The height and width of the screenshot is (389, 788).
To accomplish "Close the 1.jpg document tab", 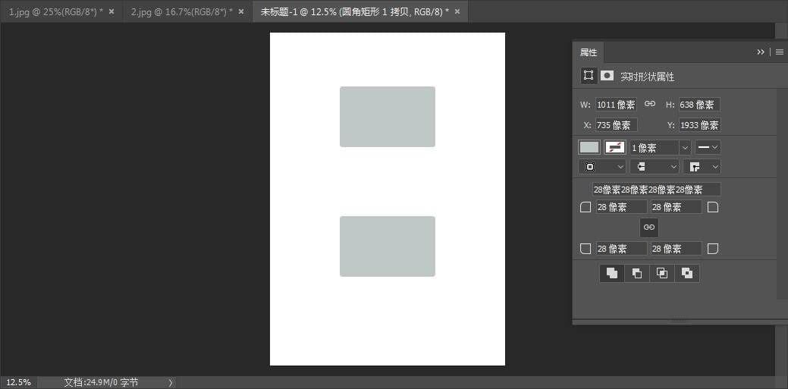I will [111, 11].
